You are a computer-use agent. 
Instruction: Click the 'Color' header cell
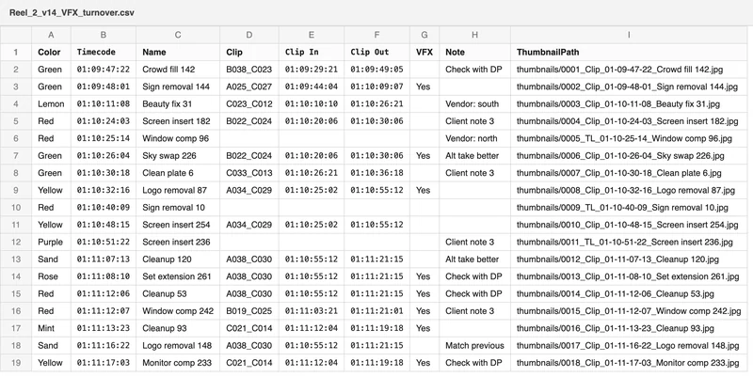coord(51,53)
